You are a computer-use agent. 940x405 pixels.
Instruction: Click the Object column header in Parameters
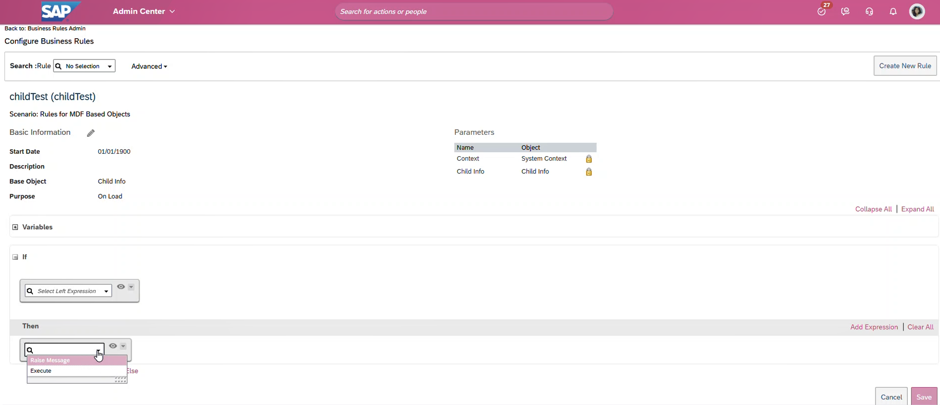click(x=530, y=148)
